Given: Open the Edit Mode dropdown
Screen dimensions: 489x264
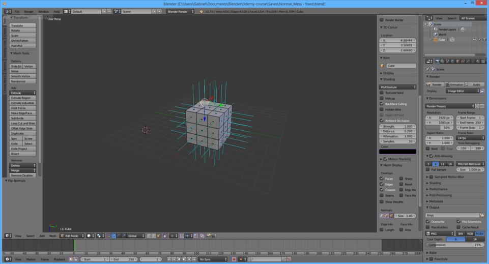Looking at the screenshot, I should (71, 236).
